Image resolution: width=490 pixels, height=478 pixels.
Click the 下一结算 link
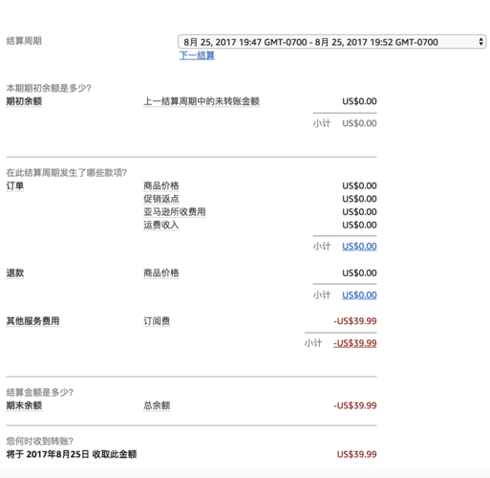197,55
